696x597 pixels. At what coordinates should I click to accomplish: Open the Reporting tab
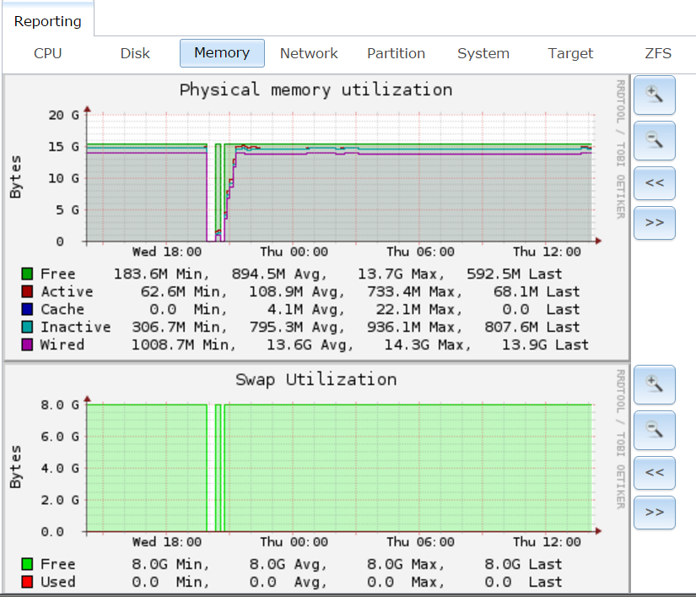pos(48,21)
